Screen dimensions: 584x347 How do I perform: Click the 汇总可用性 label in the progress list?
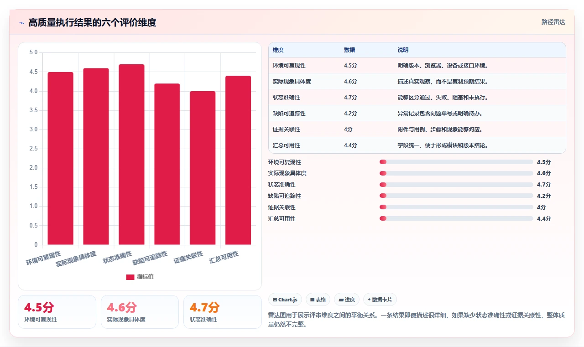282,219
